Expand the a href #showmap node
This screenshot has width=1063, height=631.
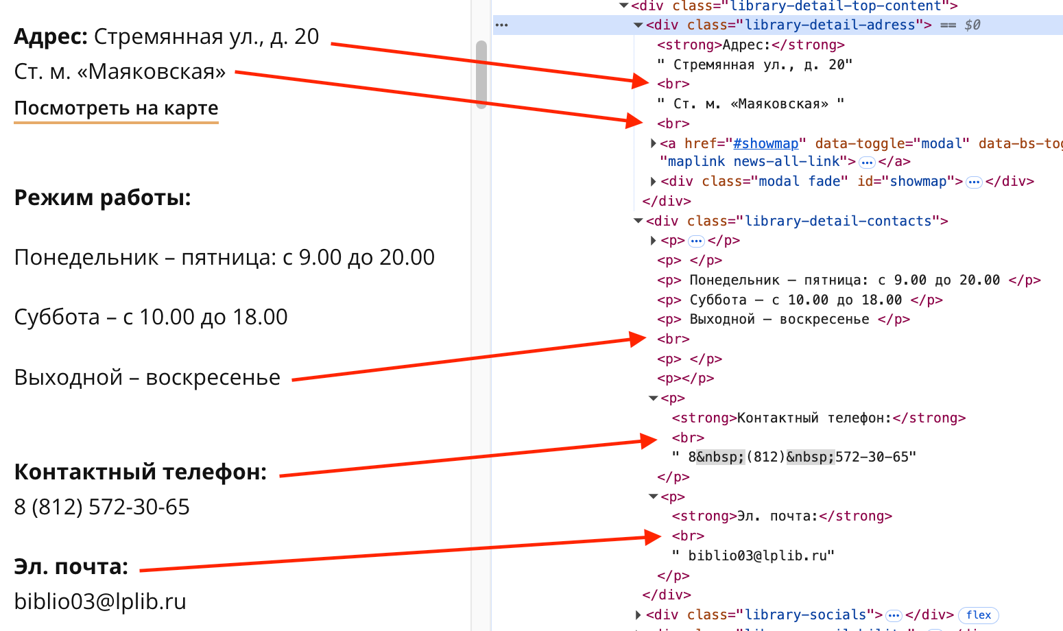click(x=653, y=143)
